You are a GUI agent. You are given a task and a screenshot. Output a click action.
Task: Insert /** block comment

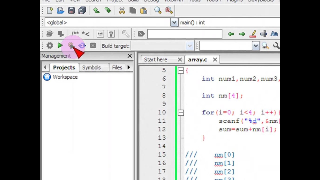(x=75, y=34)
